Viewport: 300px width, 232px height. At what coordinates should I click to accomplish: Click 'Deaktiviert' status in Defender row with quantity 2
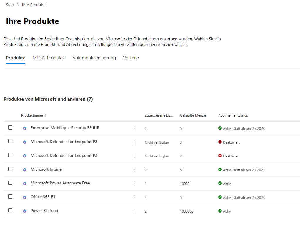[x=231, y=156]
